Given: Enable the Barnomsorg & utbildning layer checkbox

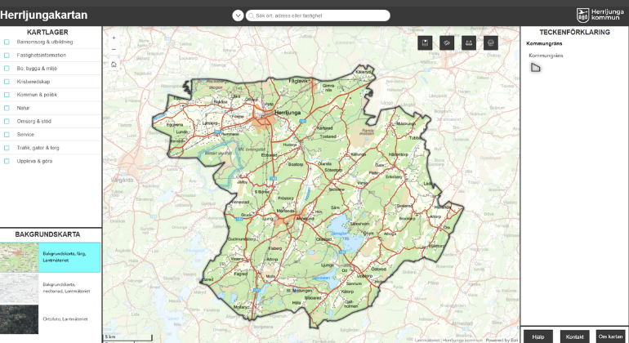Looking at the screenshot, I should pos(7,42).
